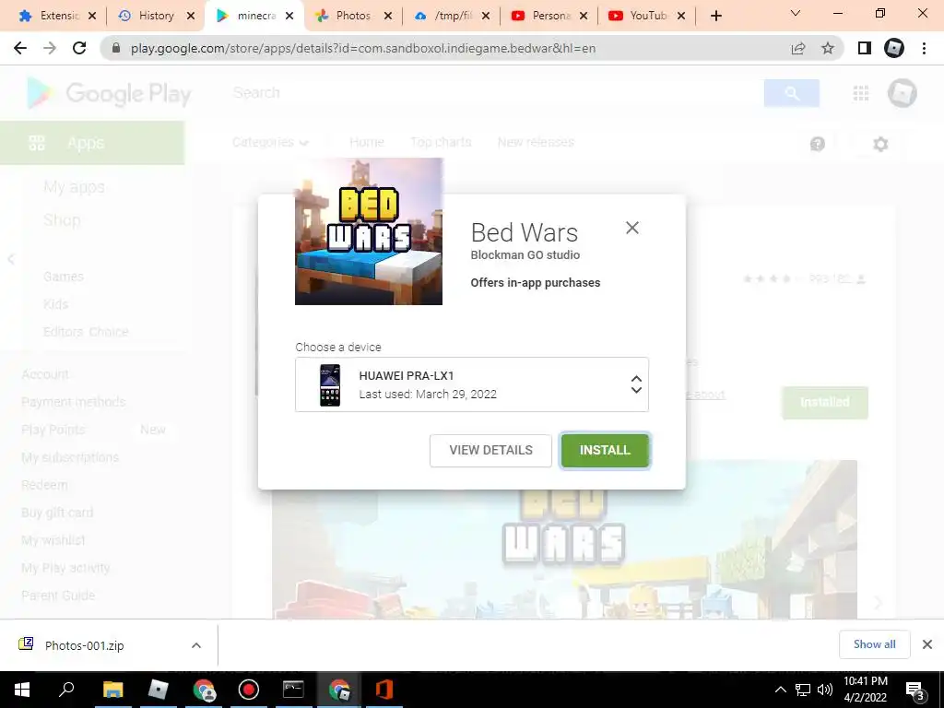Switch to the last YouTube tab
This screenshot has height=708, width=944.
pos(639,16)
